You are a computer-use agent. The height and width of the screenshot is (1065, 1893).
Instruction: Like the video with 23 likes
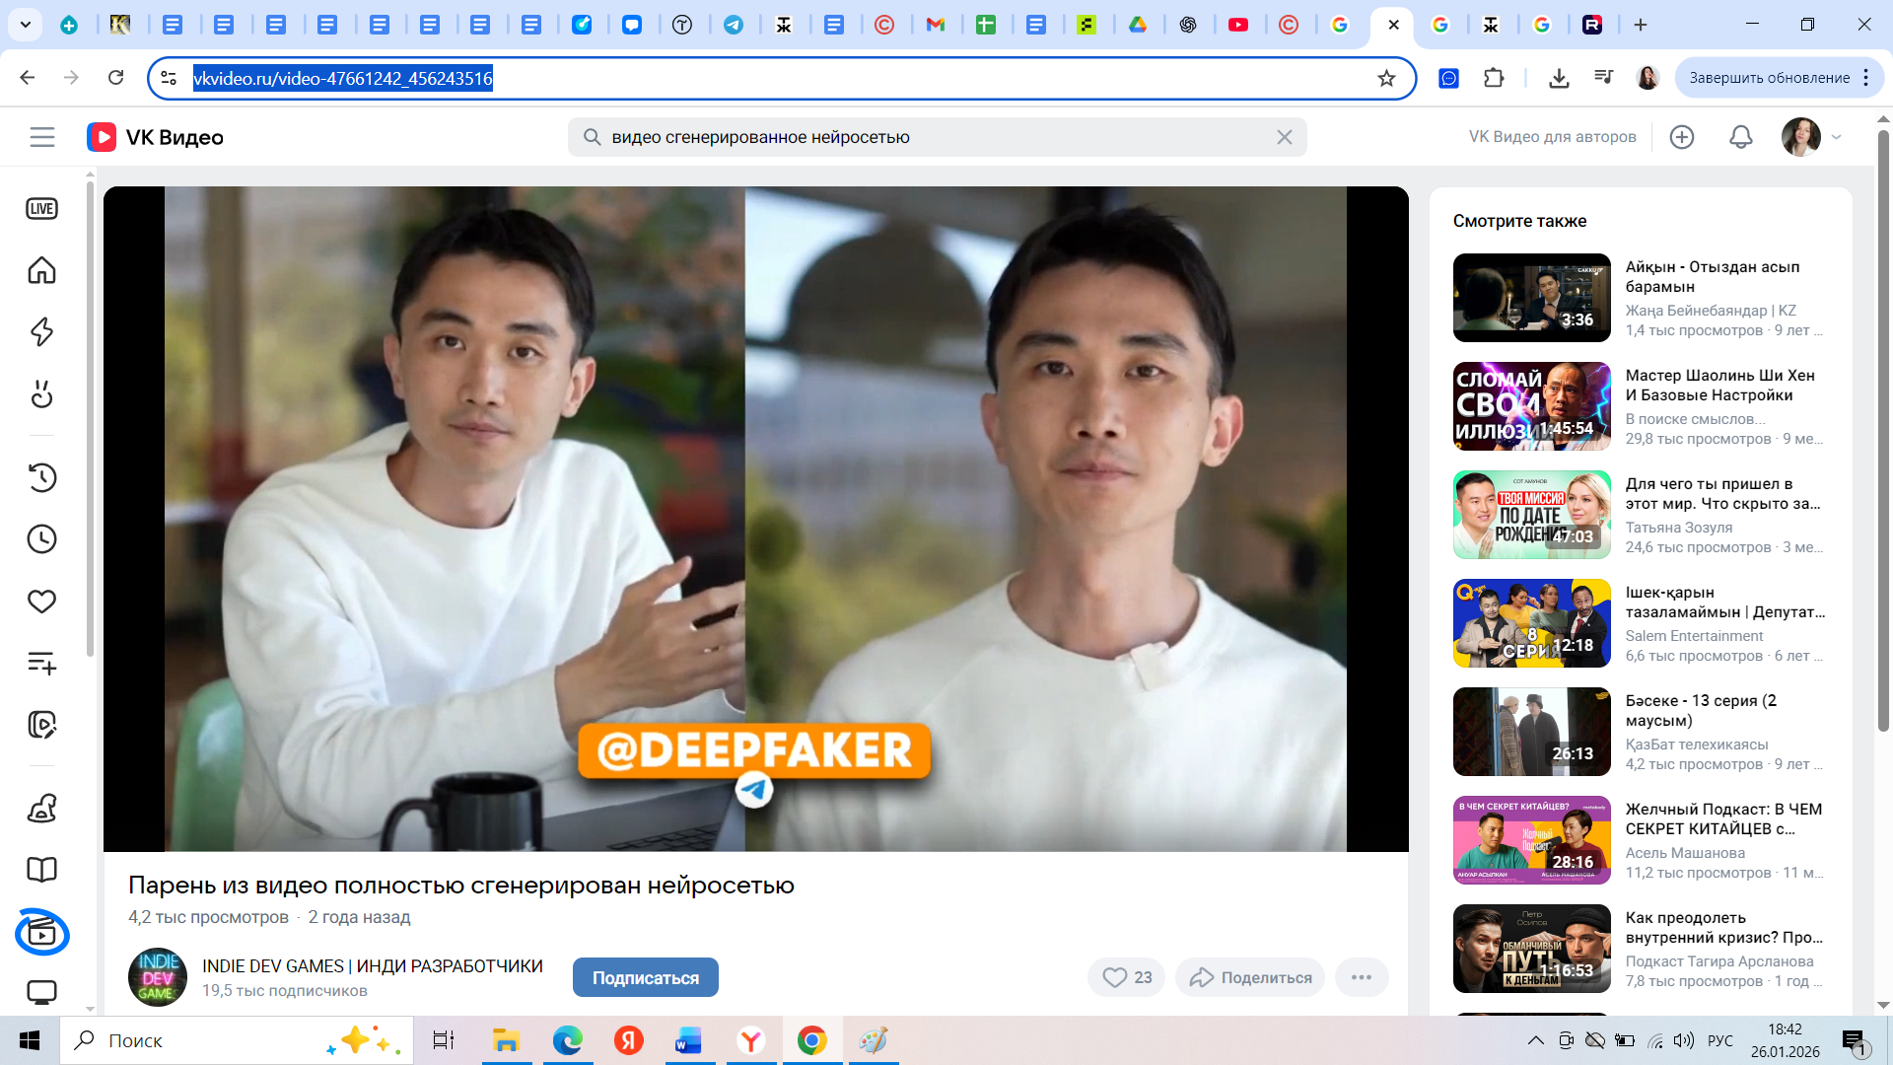[x=1126, y=977]
